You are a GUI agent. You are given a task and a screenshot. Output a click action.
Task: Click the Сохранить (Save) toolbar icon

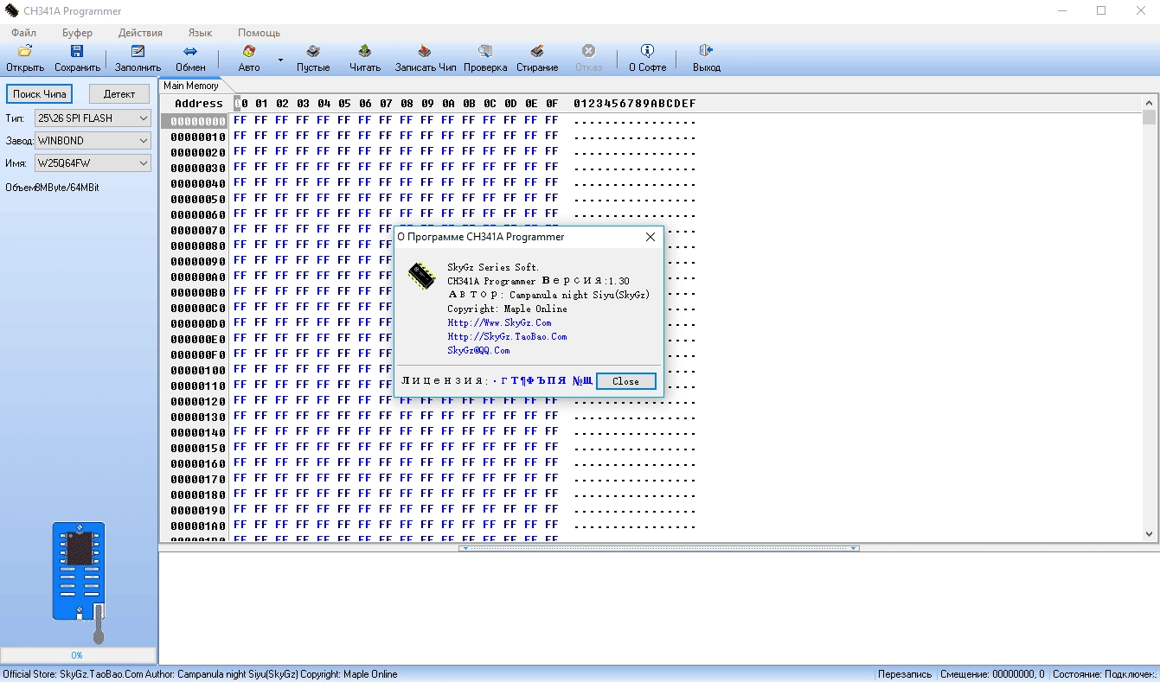tap(77, 52)
